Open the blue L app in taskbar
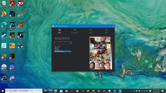The height and width of the screenshot is (93, 166). pos(120,91)
